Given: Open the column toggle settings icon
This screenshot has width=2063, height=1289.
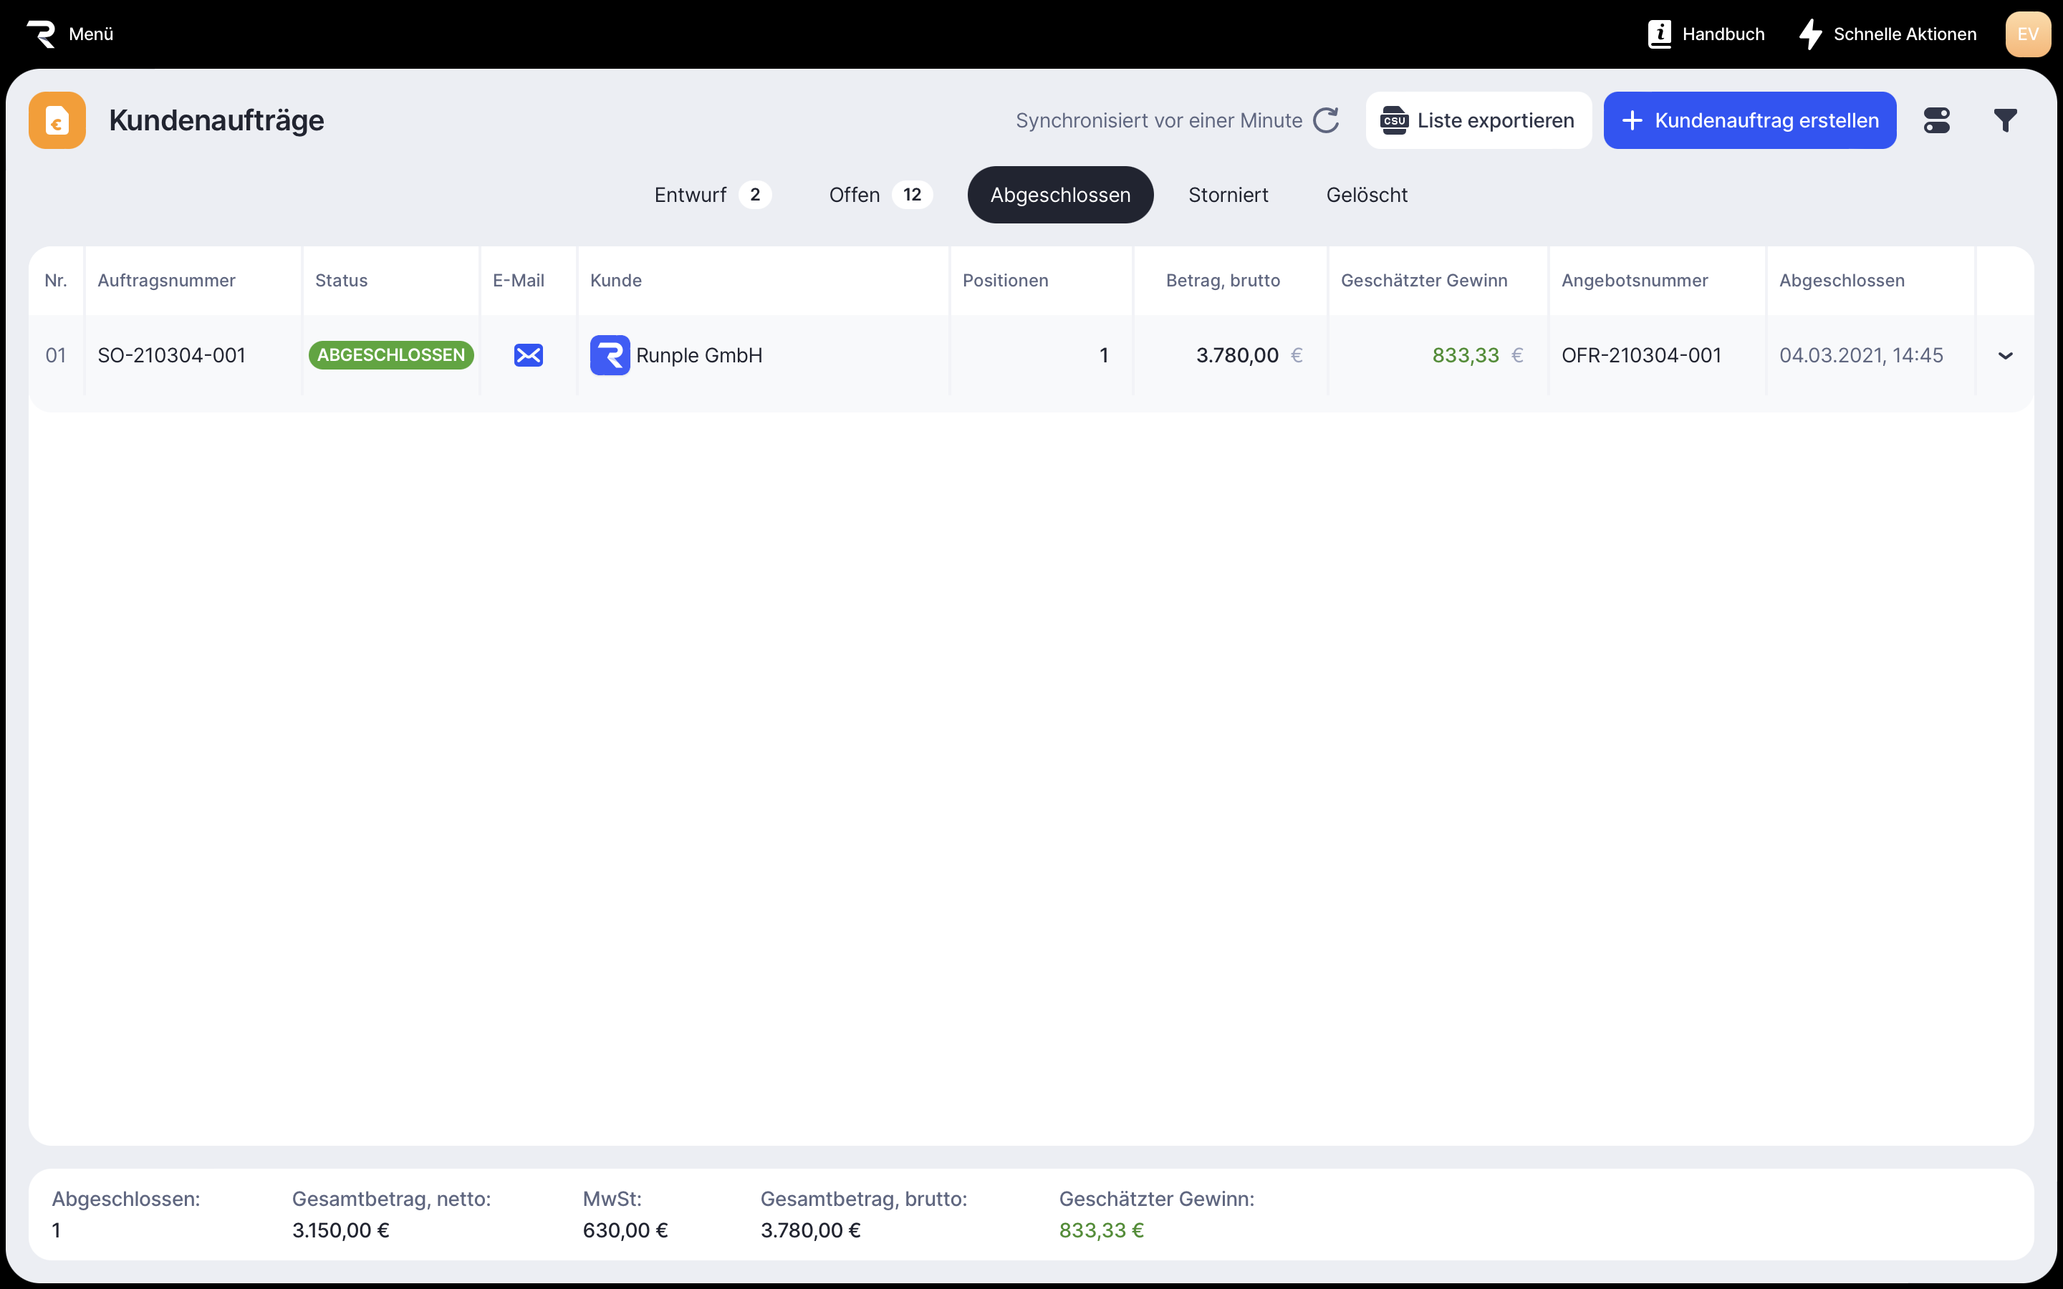Looking at the screenshot, I should [1936, 120].
